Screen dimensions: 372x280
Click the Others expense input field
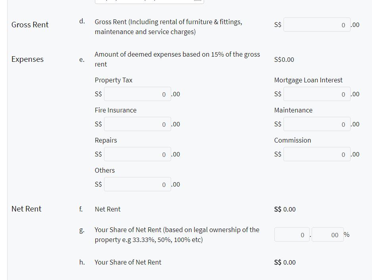click(137, 185)
